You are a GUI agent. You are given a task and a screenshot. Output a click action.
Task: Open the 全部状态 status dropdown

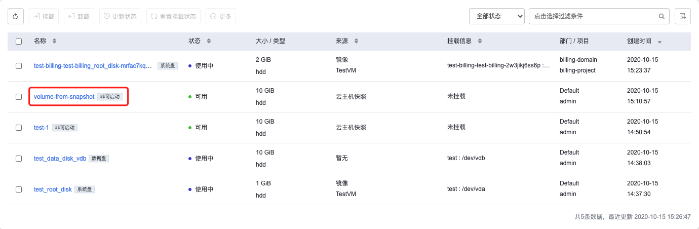(496, 16)
